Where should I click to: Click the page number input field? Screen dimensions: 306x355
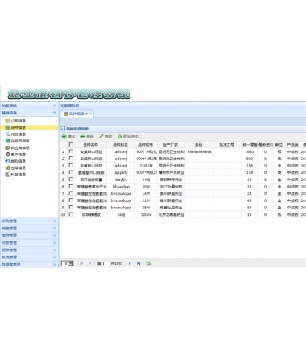[105, 263]
